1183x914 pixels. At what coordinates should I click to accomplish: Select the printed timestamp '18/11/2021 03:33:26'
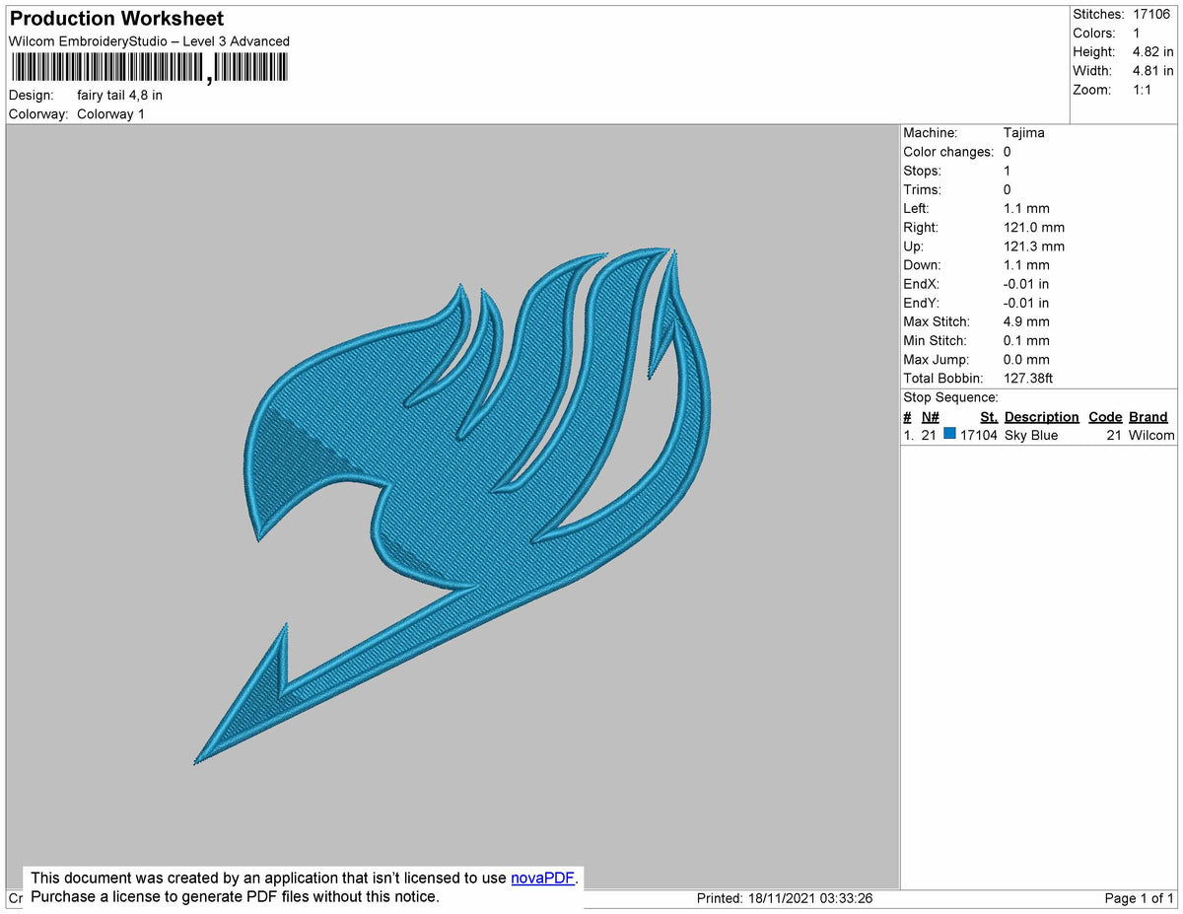(x=810, y=899)
